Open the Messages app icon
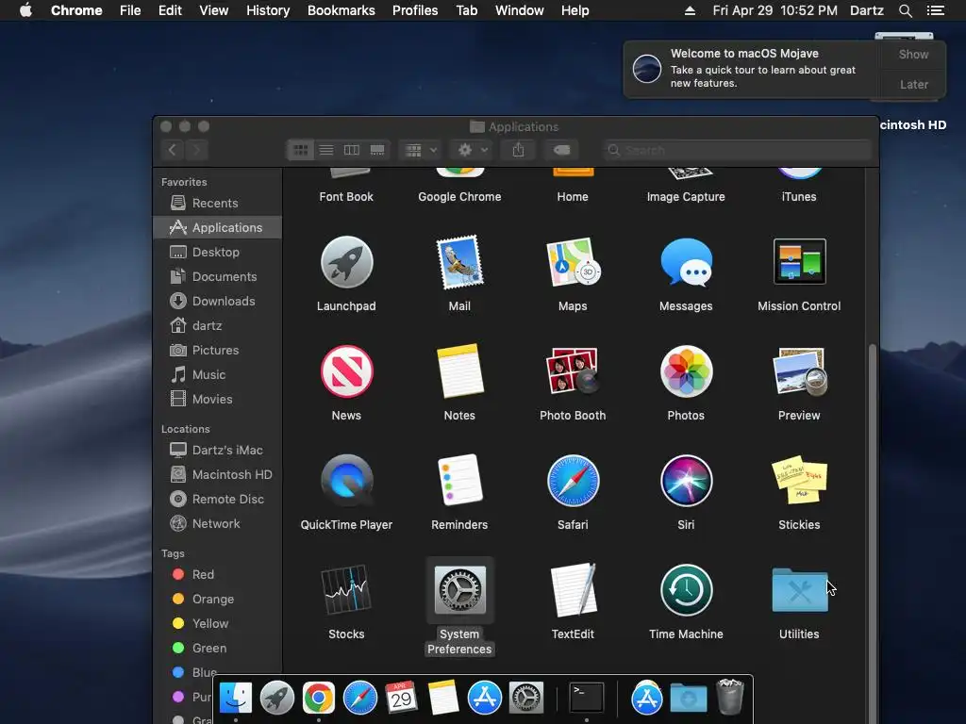Screen dimensions: 966x724 pos(686,262)
